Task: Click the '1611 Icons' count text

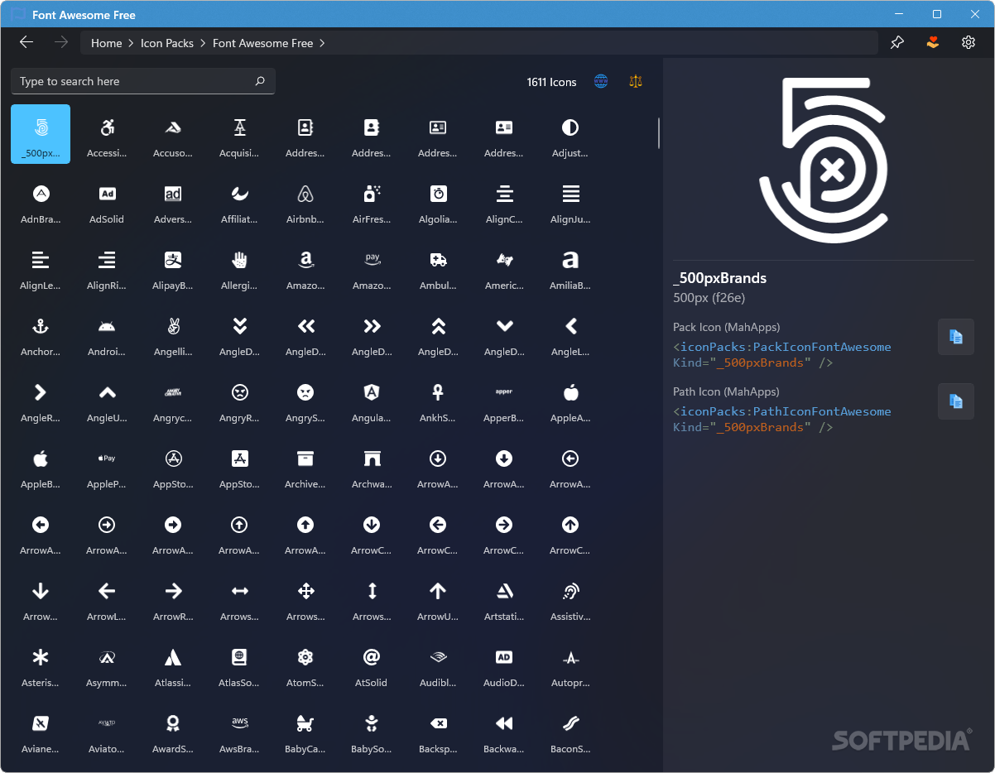Action: (551, 82)
